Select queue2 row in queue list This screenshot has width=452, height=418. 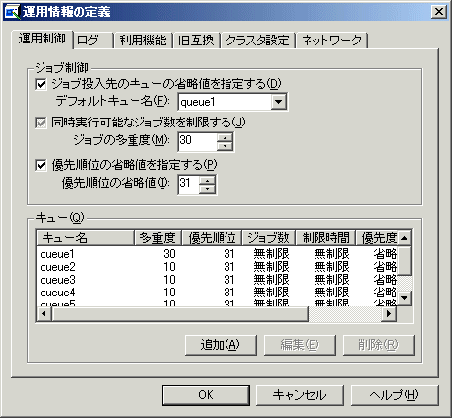217,267
